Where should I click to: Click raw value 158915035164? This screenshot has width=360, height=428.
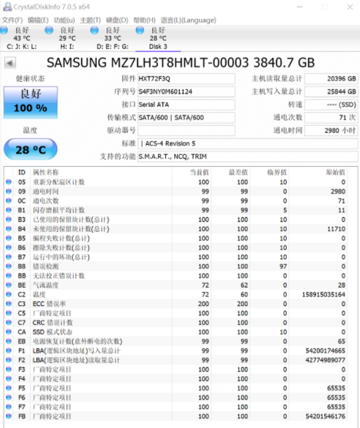[x=323, y=295]
